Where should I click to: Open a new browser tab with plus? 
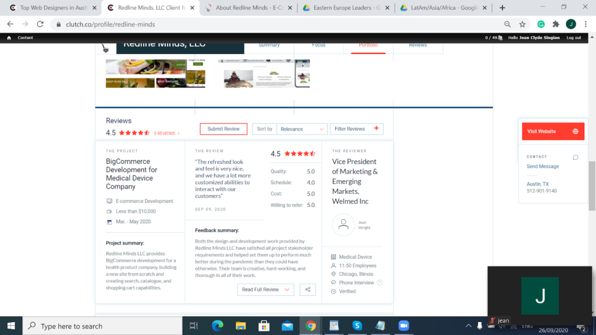tap(502, 8)
